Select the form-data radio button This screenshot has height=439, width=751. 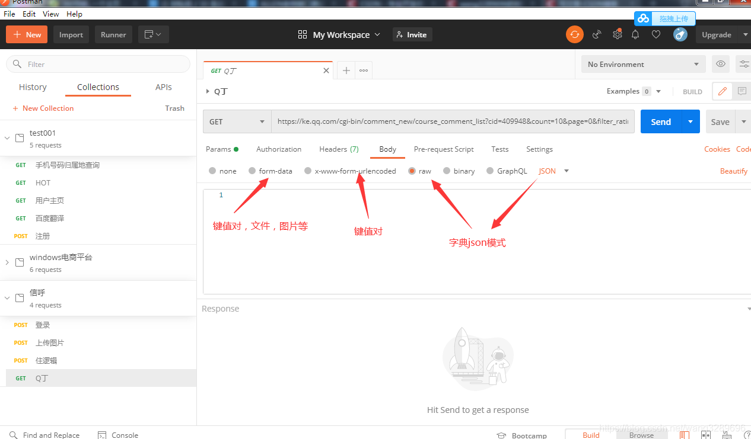(252, 171)
